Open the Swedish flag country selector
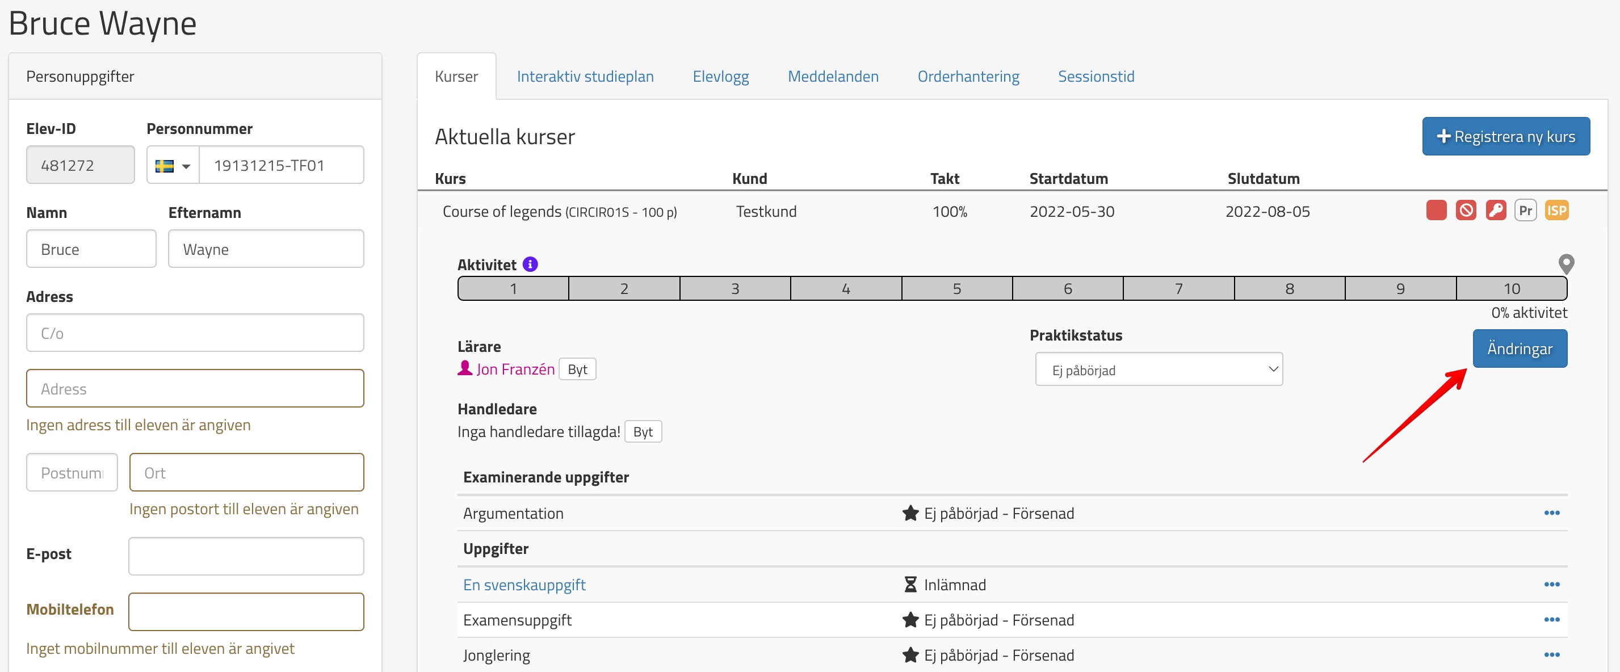The height and width of the screenshot is (672, 1620). point(173,166)
